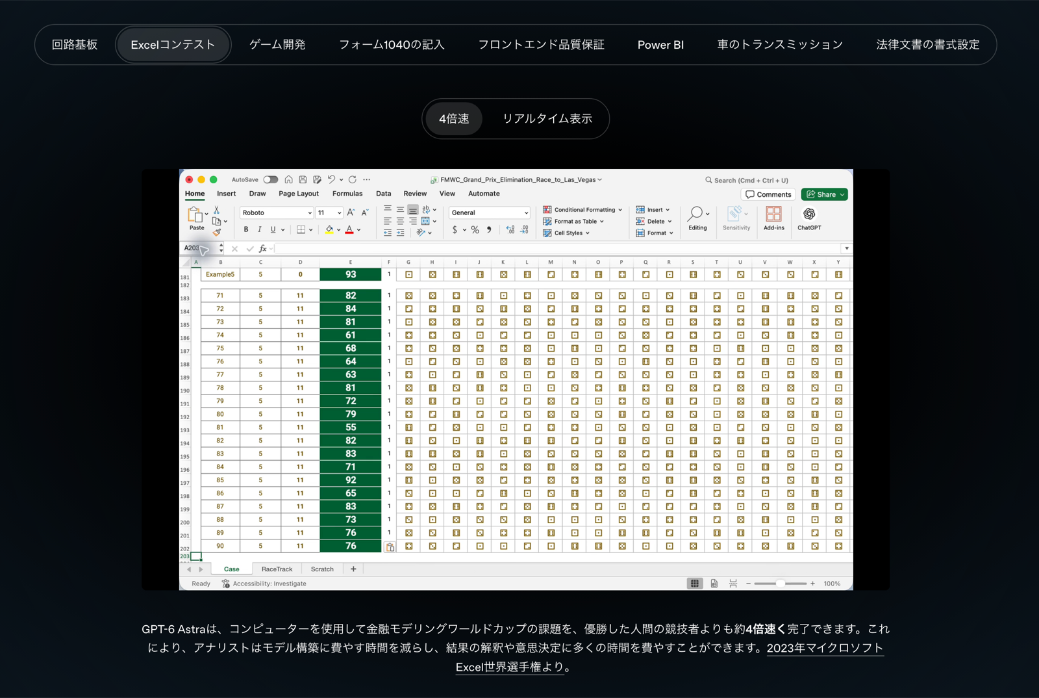Decrease font size with small A
The image size is (1039, 698).
click(x=365, y=213)
